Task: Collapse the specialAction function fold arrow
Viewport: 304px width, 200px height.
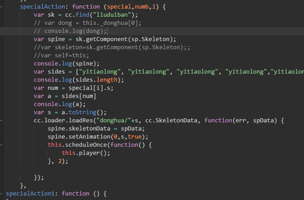Action: [1, 7]
